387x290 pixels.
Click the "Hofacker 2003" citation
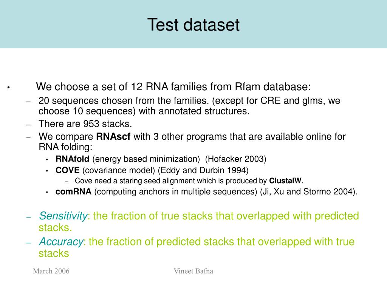click(x=235, y=159)
